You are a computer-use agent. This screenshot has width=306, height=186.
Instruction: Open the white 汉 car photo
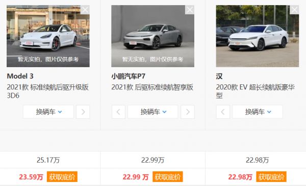pos(258,36)
